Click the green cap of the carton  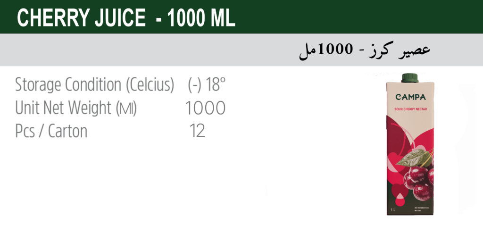pyautogui.click(x=410, y=78)
